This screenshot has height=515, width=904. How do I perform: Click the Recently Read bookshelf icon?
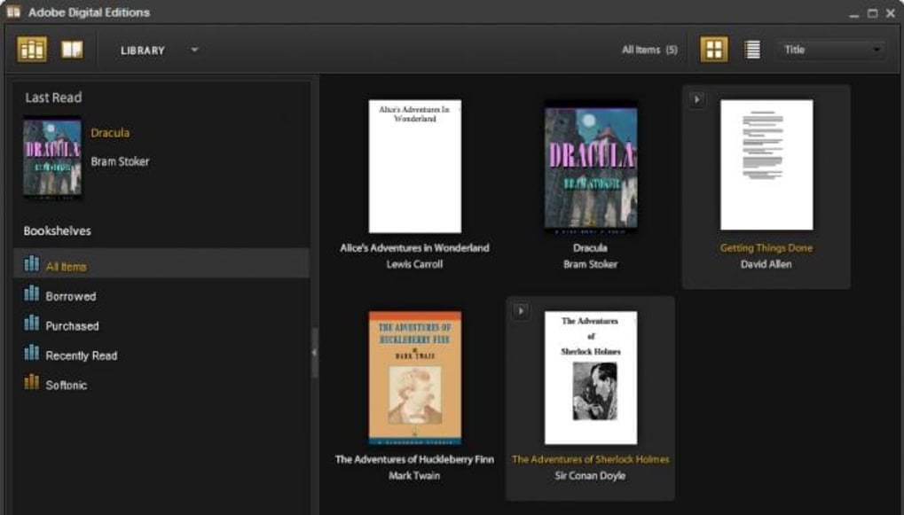32,353
